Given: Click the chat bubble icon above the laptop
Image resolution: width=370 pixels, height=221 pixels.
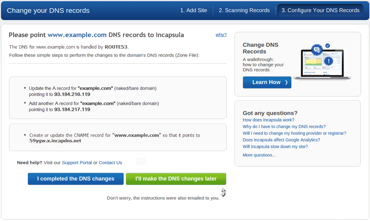Looking at the screenshot, I should [x=317, y=50].
